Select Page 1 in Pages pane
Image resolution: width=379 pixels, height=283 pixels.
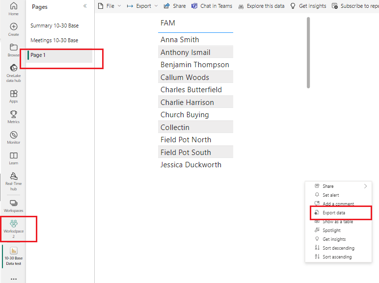pos(60,55)
